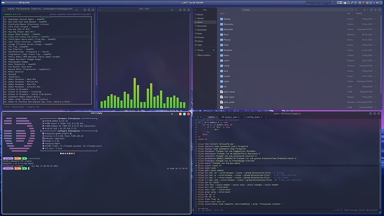The width and height of the screenshot is (384, 216).
Task: Sort files by Modified column header
Action: tap(359, 13)
